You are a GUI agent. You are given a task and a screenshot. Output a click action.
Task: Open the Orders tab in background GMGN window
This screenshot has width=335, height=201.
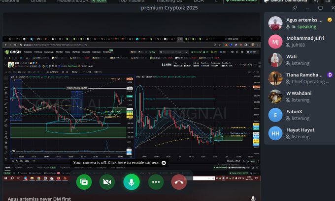coord(38,1)
